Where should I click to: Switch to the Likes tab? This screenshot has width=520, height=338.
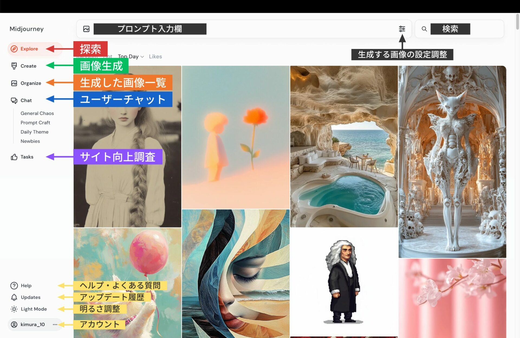(x=155, y=56)
